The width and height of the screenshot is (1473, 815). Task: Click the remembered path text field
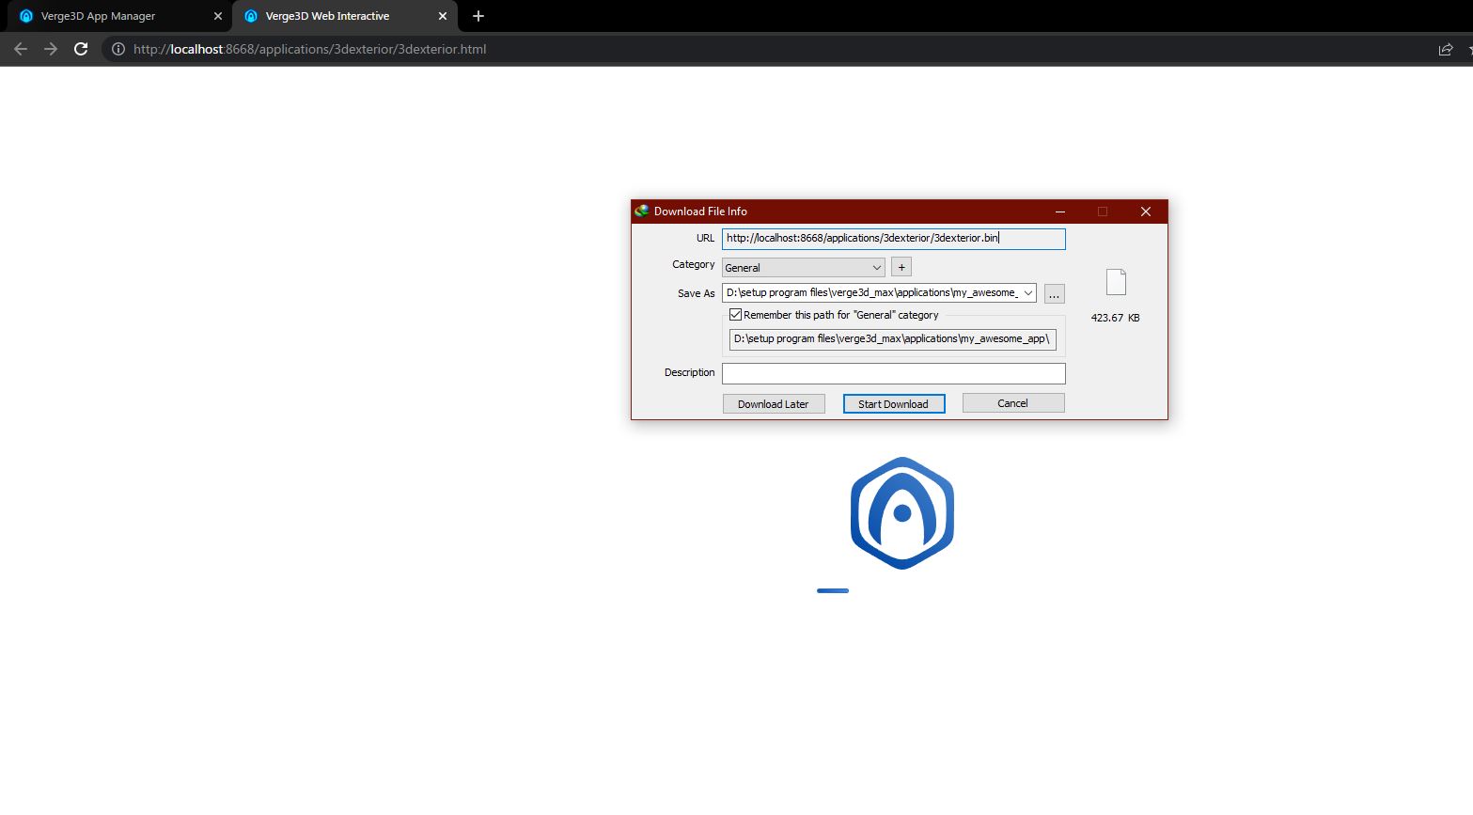(893, 339)
